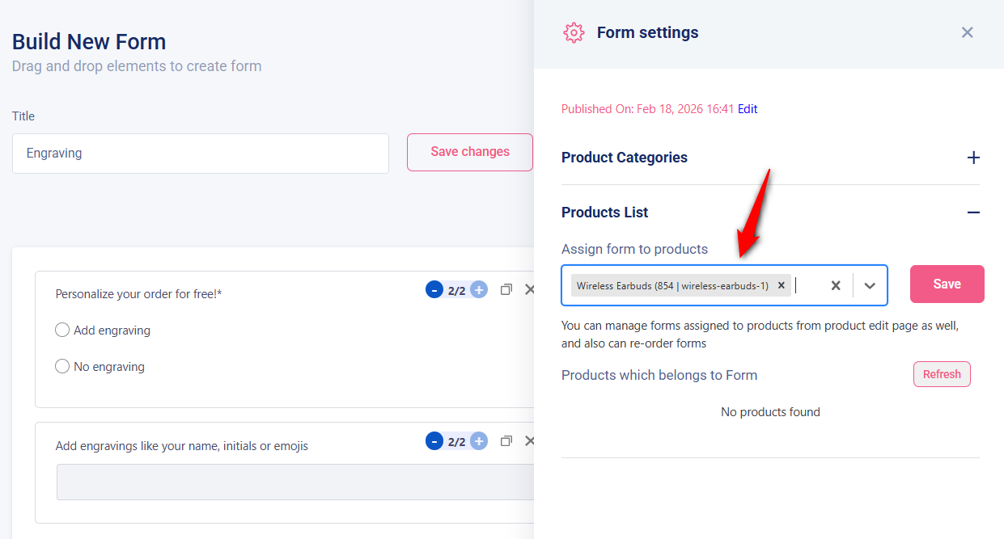This screenshot has width=1004, height=539.
Task: Select the "No engraving" radio option
Action: (x=62, y=366)
